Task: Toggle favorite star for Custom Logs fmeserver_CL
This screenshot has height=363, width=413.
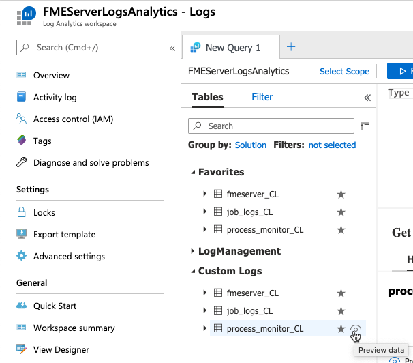Action: click(341, 293)
